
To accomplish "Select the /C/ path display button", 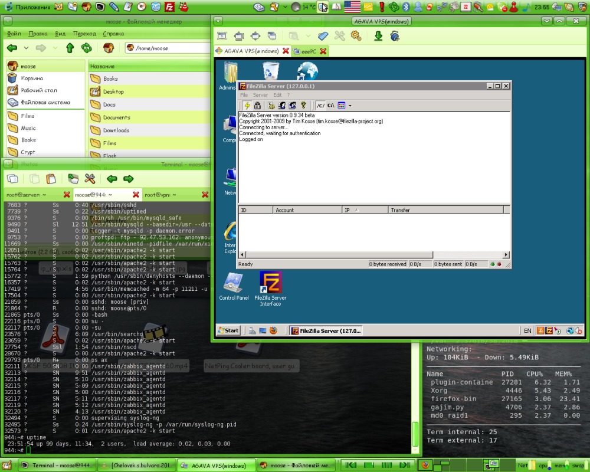I will click(x=320, y=106).
